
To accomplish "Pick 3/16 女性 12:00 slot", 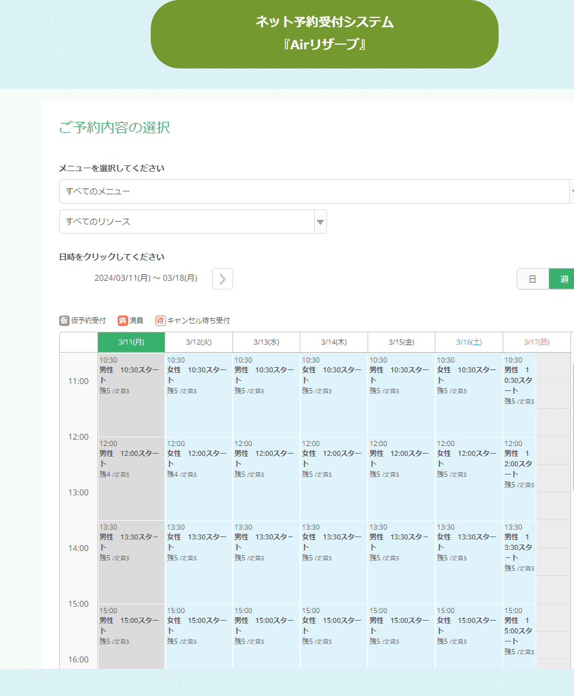I will pyautogui.click(x=468, y=478).
